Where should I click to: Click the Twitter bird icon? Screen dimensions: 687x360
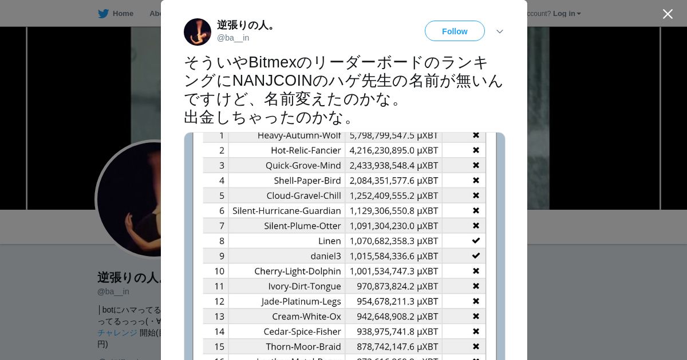[x=103, y=14]
